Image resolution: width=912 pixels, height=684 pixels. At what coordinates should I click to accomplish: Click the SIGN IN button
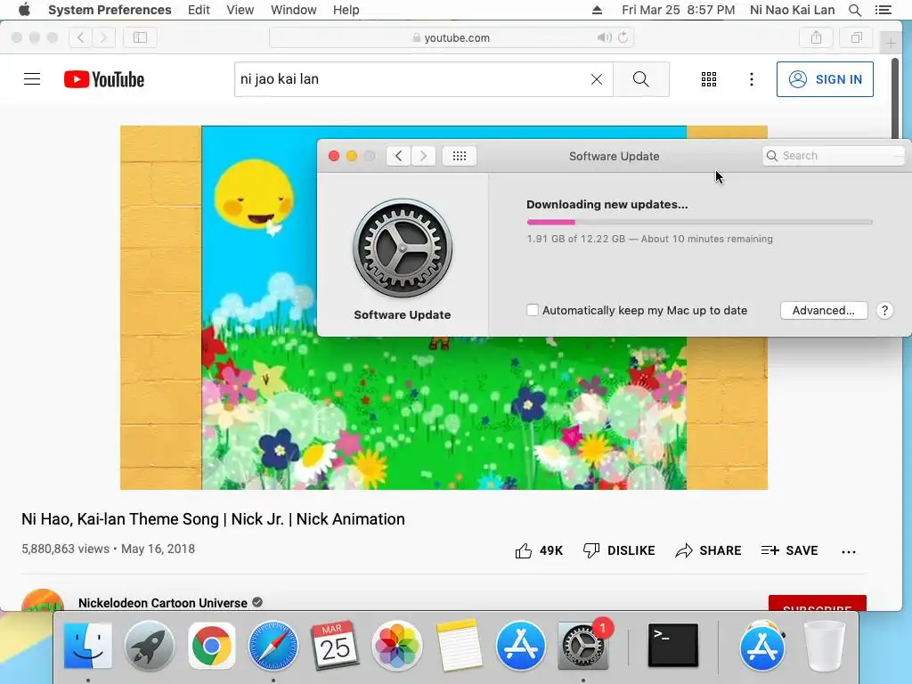tap(825, 79)
